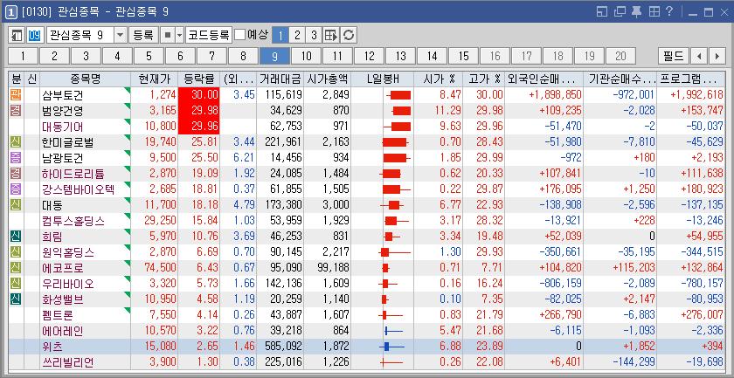734x378 pixels.
Task: Switch to watchlist tab 12
Action: (x=370, y=57)
